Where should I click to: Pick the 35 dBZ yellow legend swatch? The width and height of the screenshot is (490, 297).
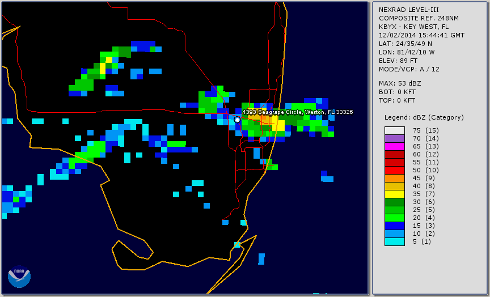click(x=395, y=194)
